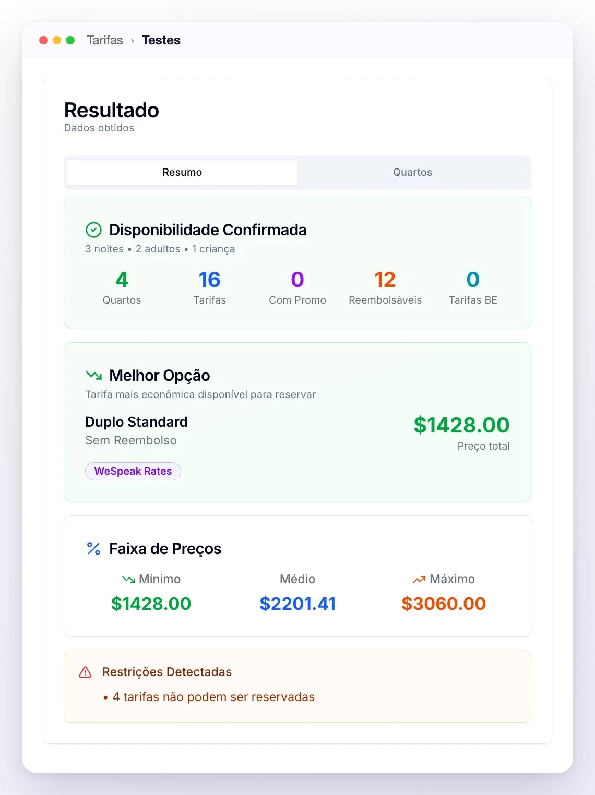Click the trending-down icon next to Mínimo
The width and height of the screenshot is (595, 795).
pyautogui.click(x=128, y=579)
